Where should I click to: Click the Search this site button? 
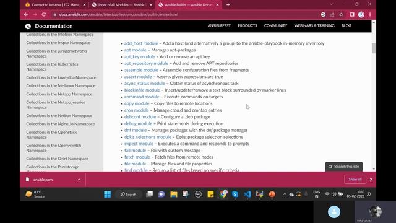344,167
